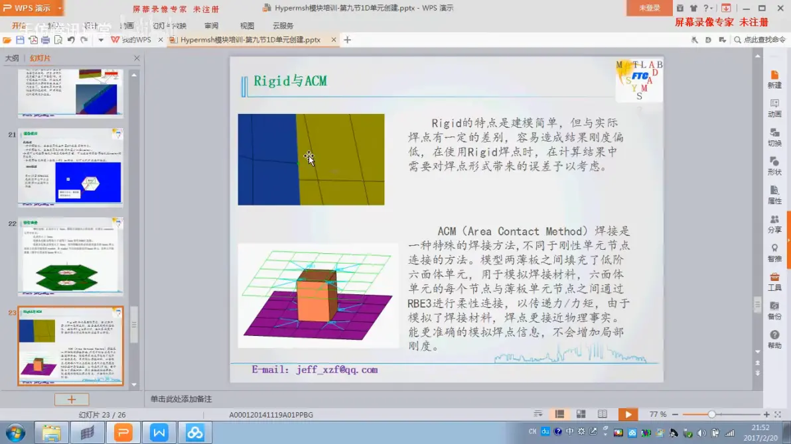Viewport: 791px width, 444px height.
Task: Open the 帮助 help sidebar panel
Action: pos(774,339)
